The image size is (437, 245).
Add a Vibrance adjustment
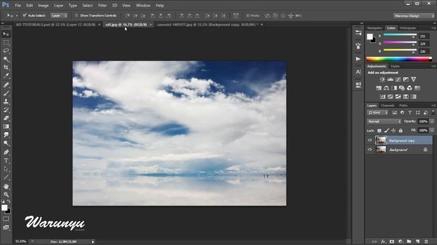414,80
